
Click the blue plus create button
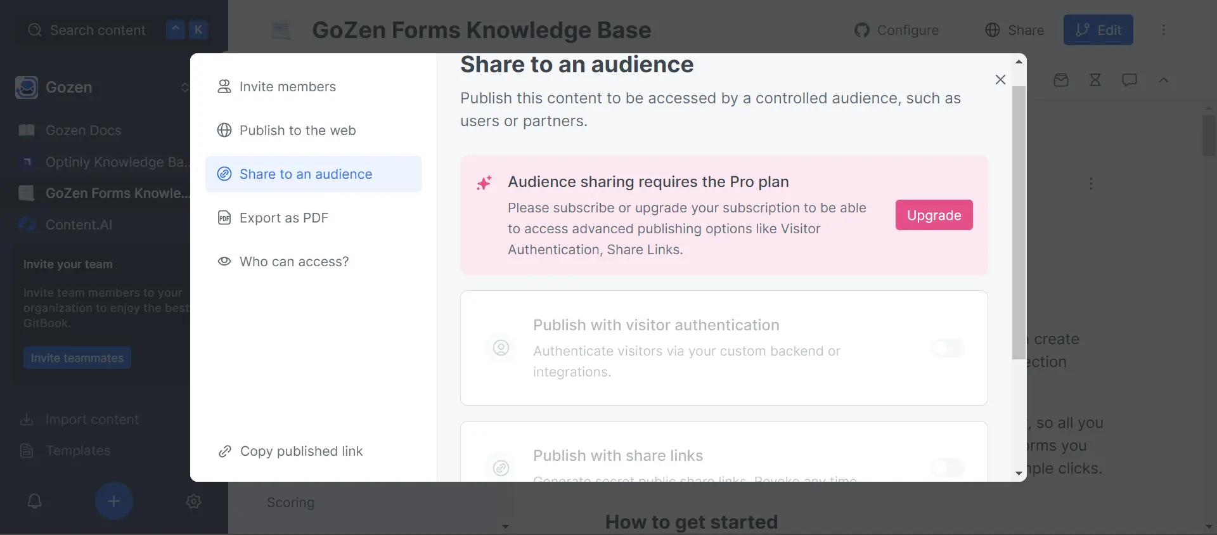(114, 501)
